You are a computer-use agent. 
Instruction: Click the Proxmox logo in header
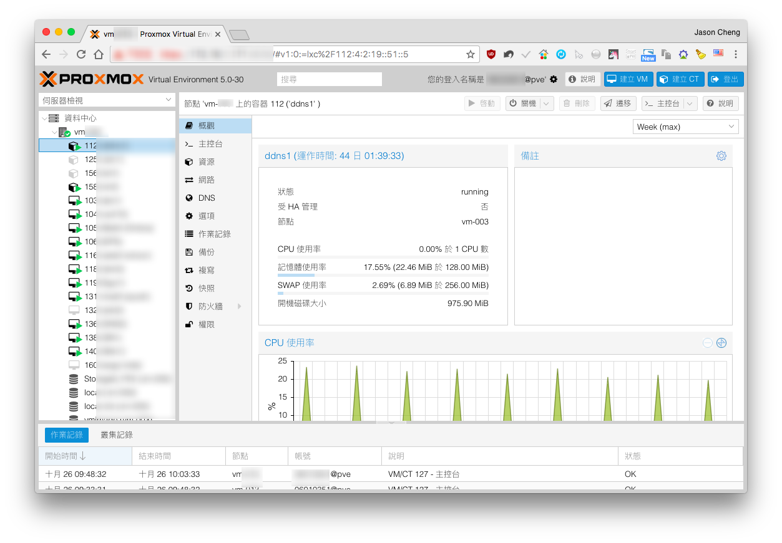[92, 79]
